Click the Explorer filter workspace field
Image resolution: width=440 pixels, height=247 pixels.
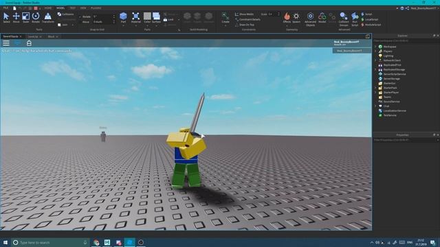click(x=406, y=41)
